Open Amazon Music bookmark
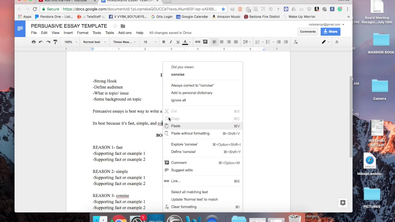This screenshot has width=395, height=222. [226, 17]
